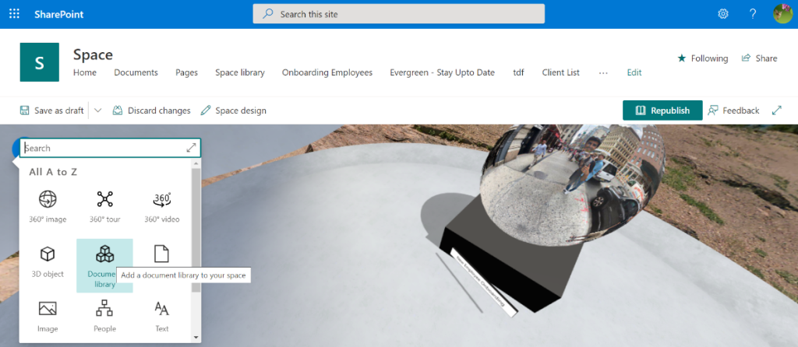Select the 360° video web part

point(162,206)
